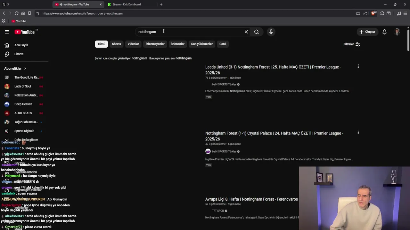Select the Videolar filter chip
Viewport: 410px width, 230px height.
[x=133, y=44]
